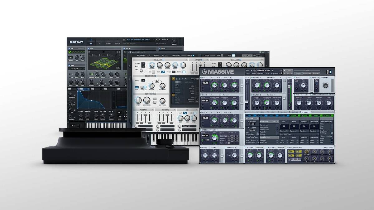This screenshot has width=374, height=210.
Task: Select the LFO 1 wave shape icon
Action: pyautogui.click(x=185, y=113)
